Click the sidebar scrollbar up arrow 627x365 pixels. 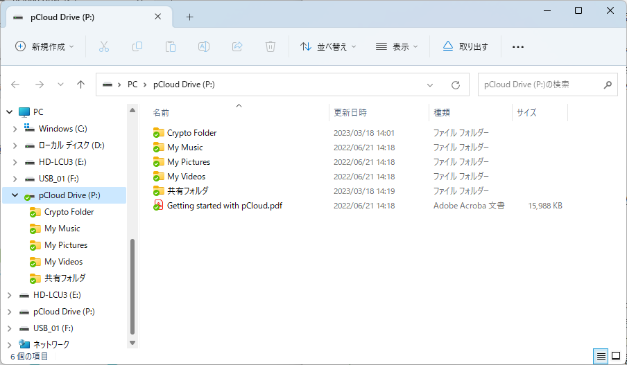132,110
